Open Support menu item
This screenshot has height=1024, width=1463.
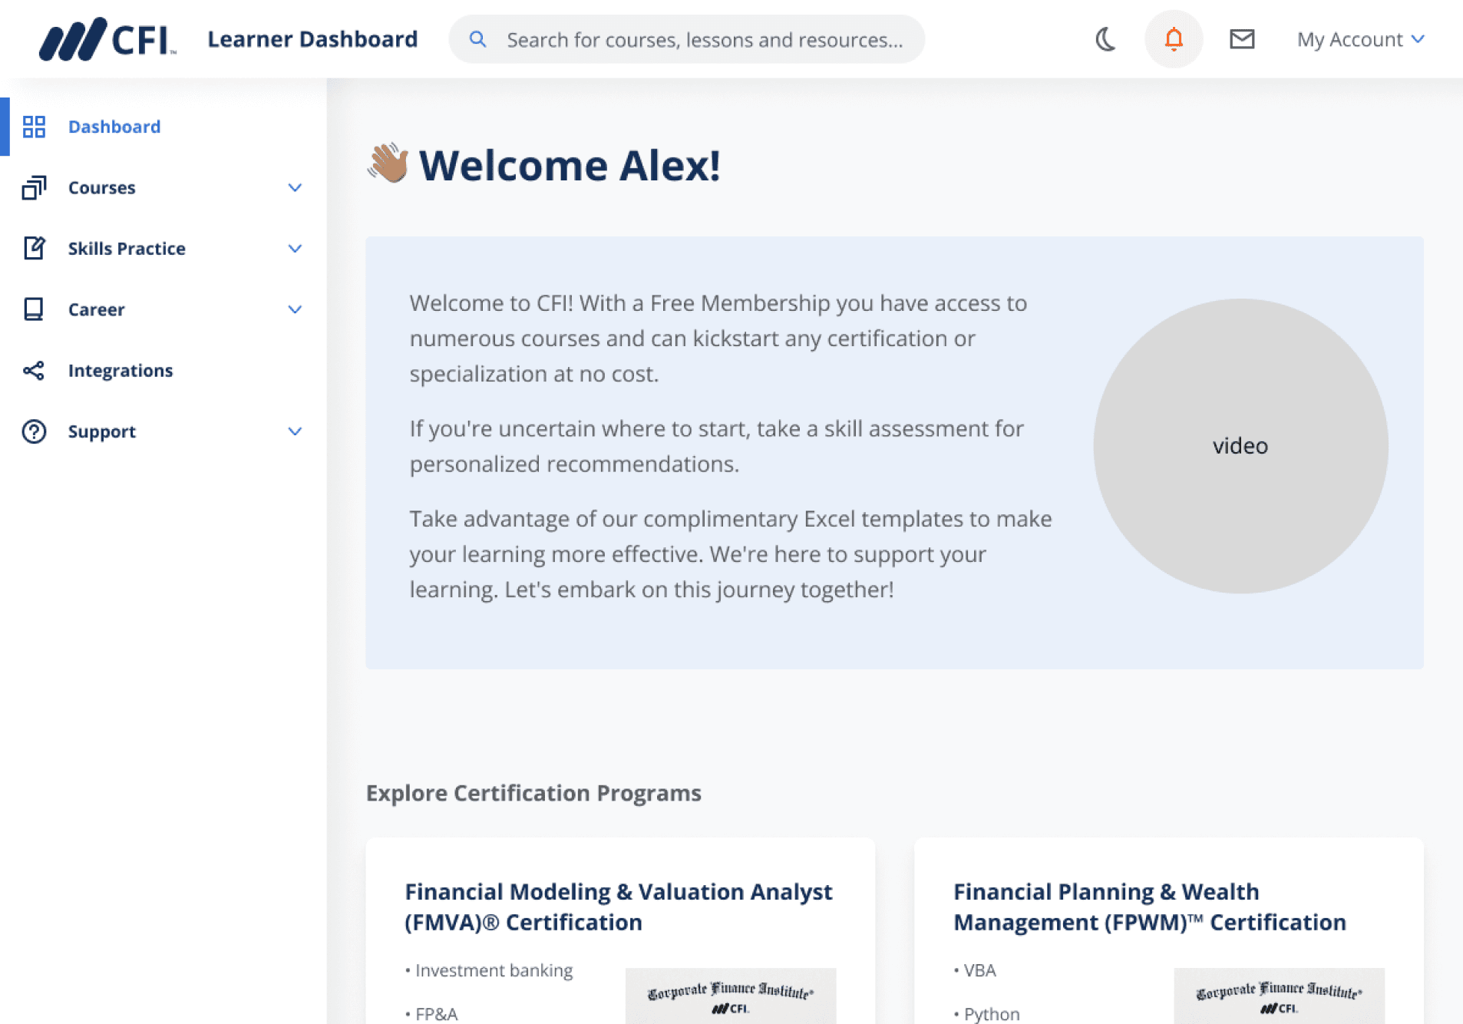(102, 431)
